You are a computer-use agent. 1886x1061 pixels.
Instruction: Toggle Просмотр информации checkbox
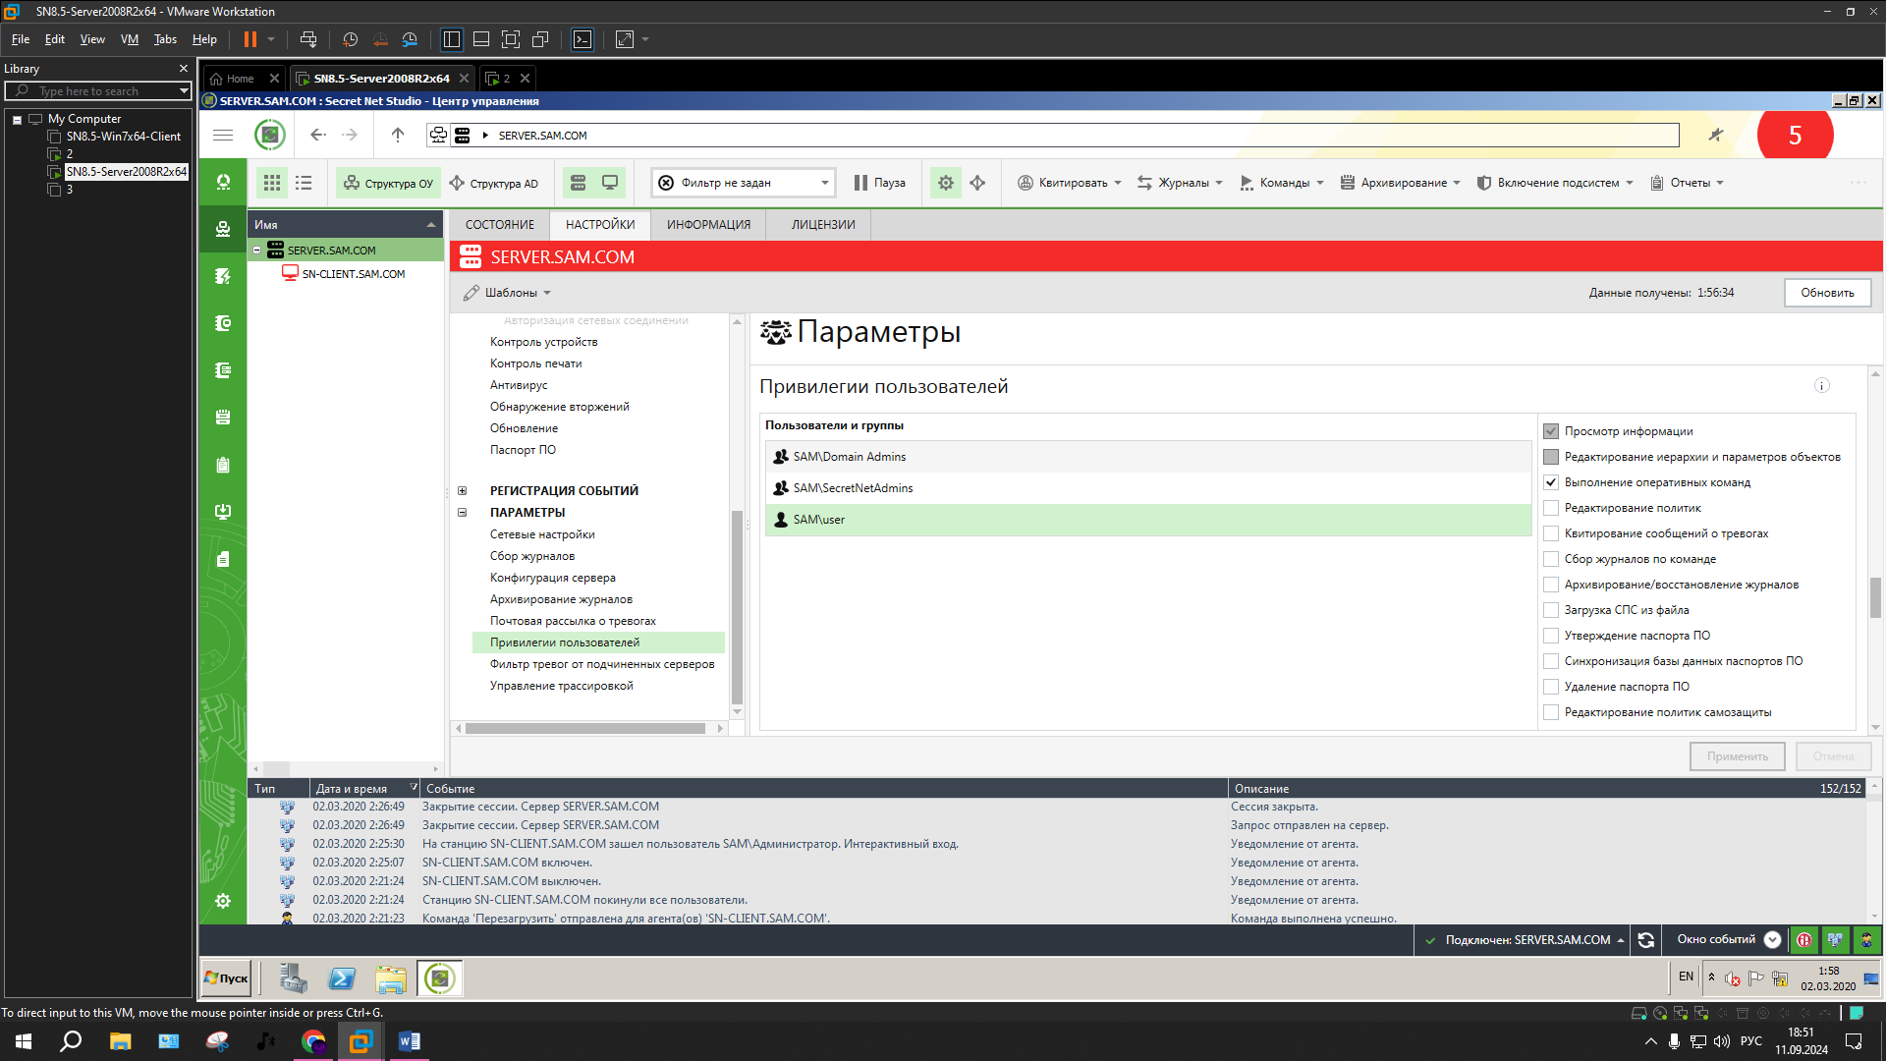pos(1551,431)
